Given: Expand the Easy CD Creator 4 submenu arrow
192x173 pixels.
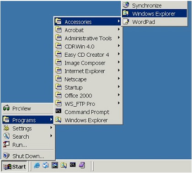Looking at the screenshot, I should [119, 54].
